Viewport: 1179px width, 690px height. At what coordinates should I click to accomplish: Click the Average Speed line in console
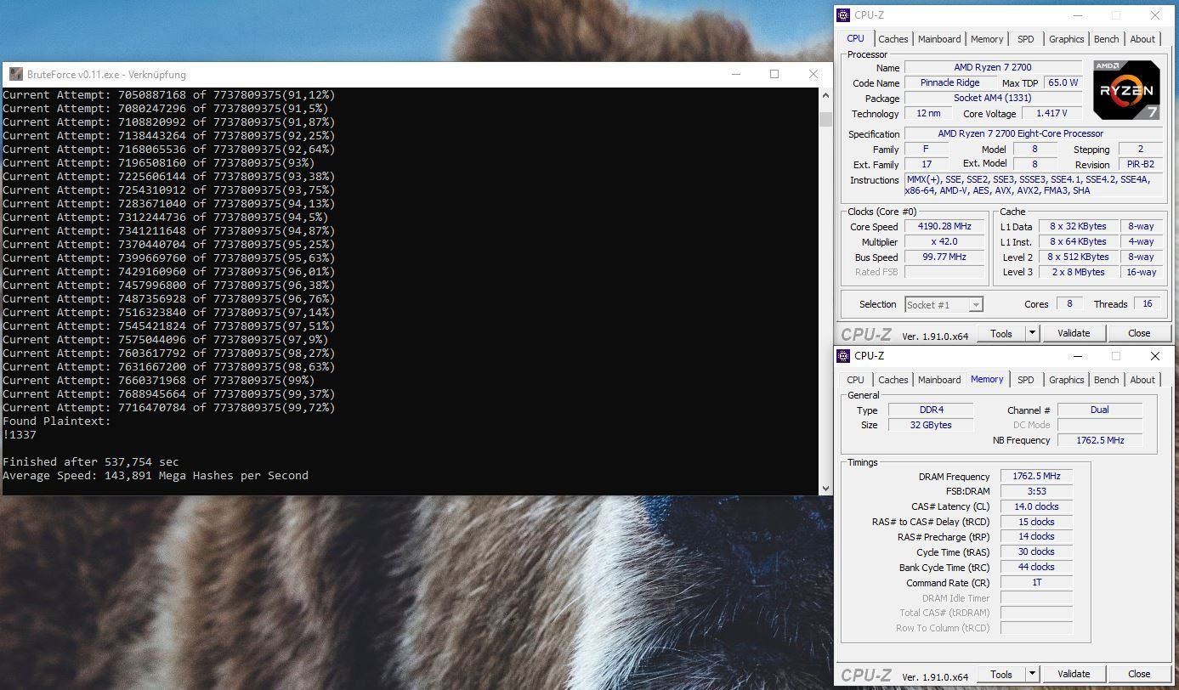(x=156, y=475)
